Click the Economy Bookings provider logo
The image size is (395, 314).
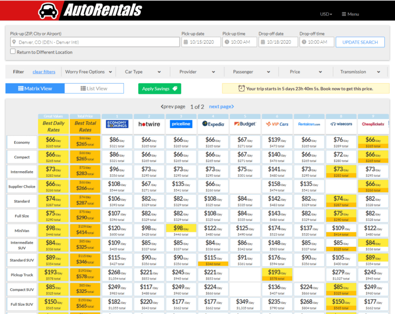coord(117,124)
